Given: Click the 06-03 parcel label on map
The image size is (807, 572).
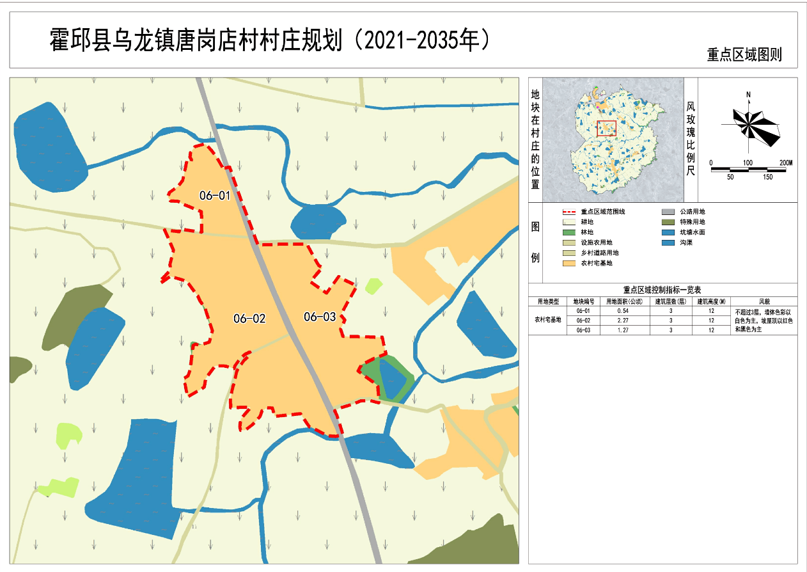Looking at the screenshot, I should tap(319, 317).
